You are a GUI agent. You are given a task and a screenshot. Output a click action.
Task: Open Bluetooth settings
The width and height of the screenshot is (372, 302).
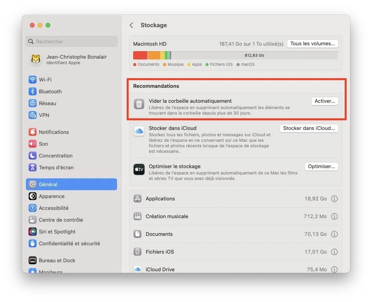[x=71, y=92]
